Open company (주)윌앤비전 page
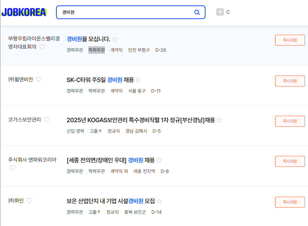Screen dimensions: 308x226 (21, 79)
